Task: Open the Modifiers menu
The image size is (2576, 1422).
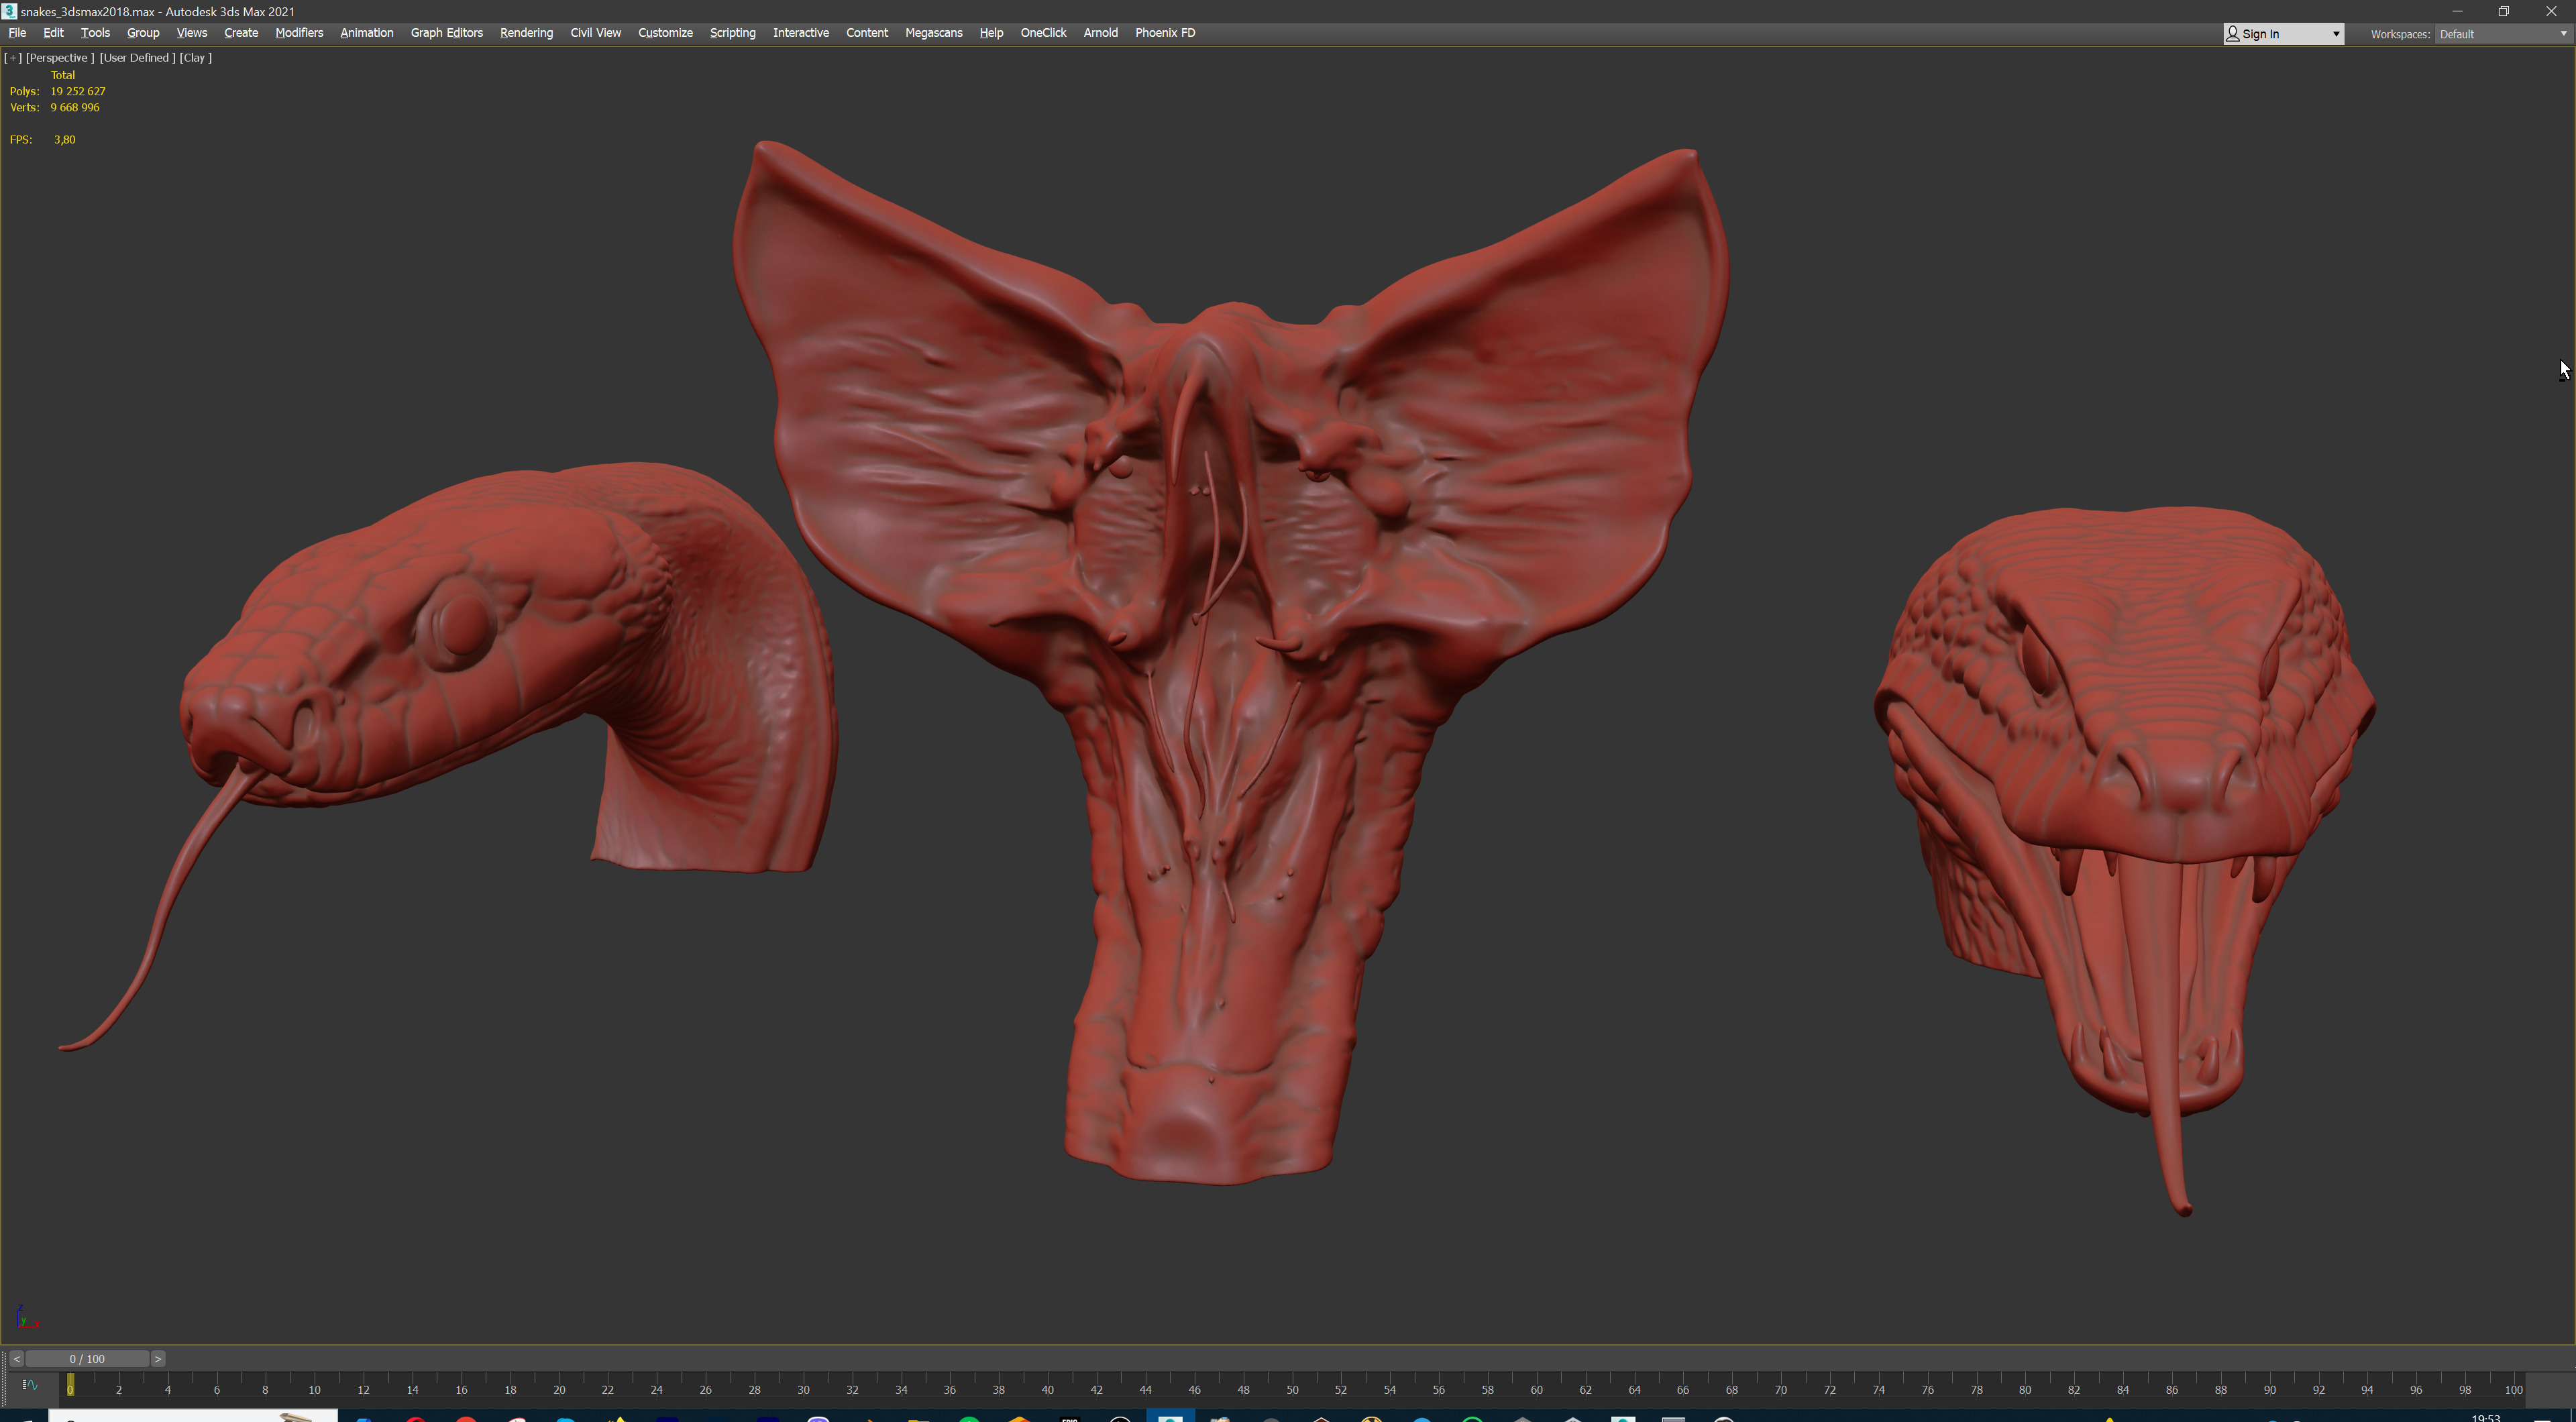Action: [299, 33]
